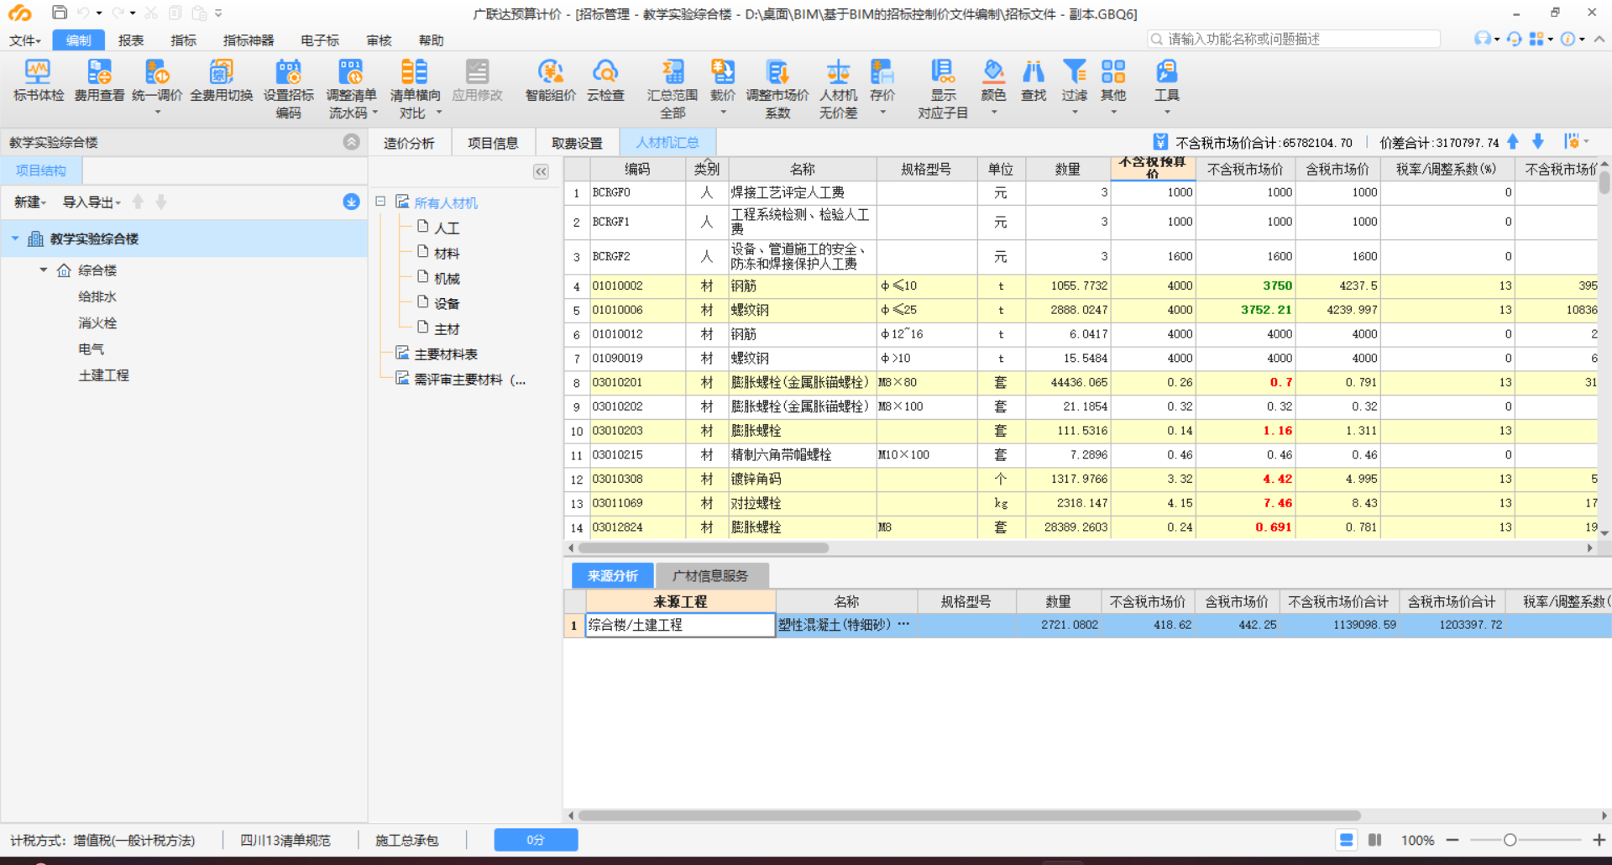
Task: Click the search box 请输入功能名称或问题描述
Action: pyautogui.click(x=1294, y=39)
